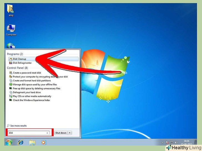Screen dimensions: 202x151
Task: Open the Action Center flag icon
Action: [167, 142]
